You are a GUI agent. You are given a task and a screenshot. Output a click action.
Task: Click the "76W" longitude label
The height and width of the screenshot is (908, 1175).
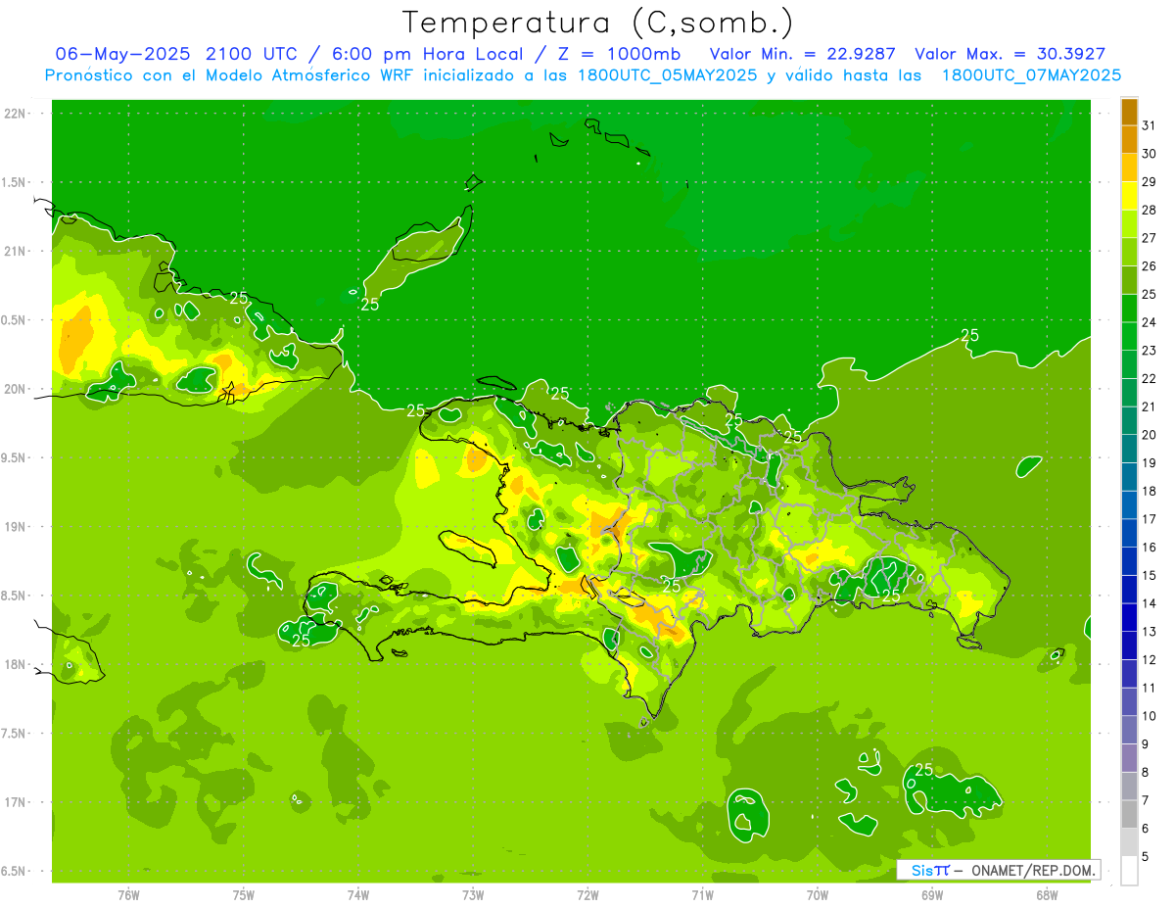click(x=128, y=894)
